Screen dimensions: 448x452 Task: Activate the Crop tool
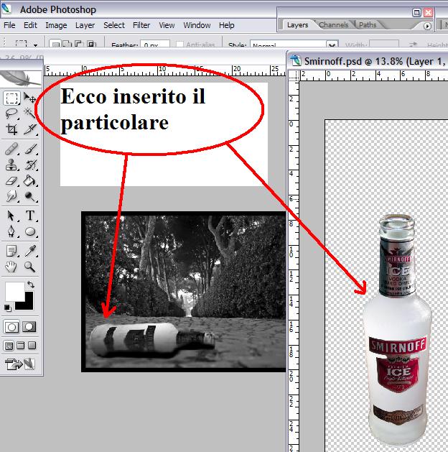(x=11, y=129)
